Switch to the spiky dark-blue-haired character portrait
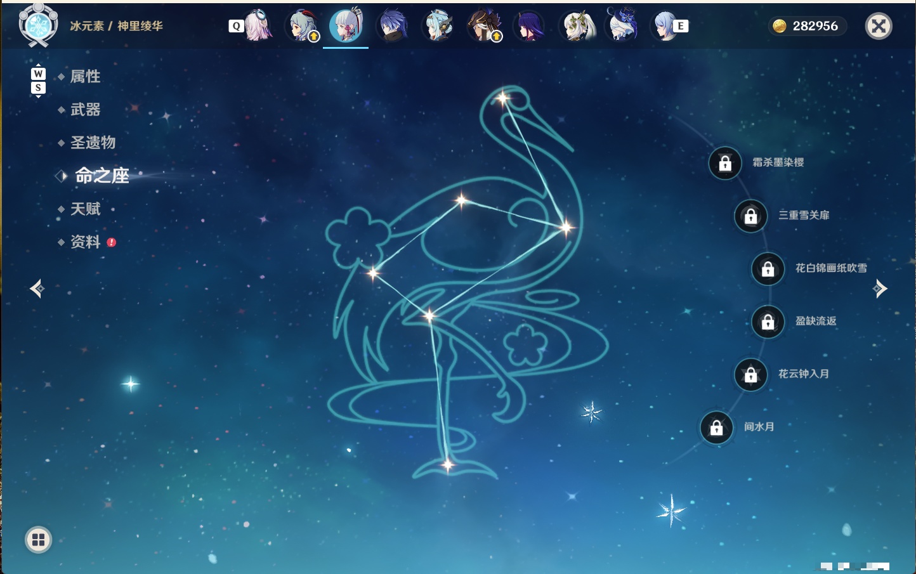 (392, 26)
